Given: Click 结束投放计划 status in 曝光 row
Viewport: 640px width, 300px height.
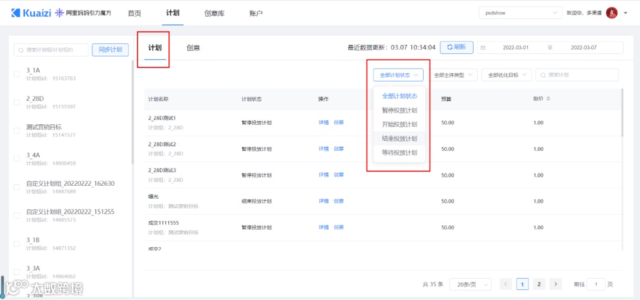Looking at the screenshot, I should 257,201.
